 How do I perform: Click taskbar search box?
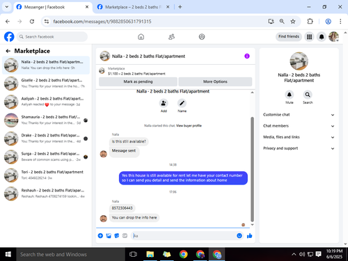click(71, 254)
